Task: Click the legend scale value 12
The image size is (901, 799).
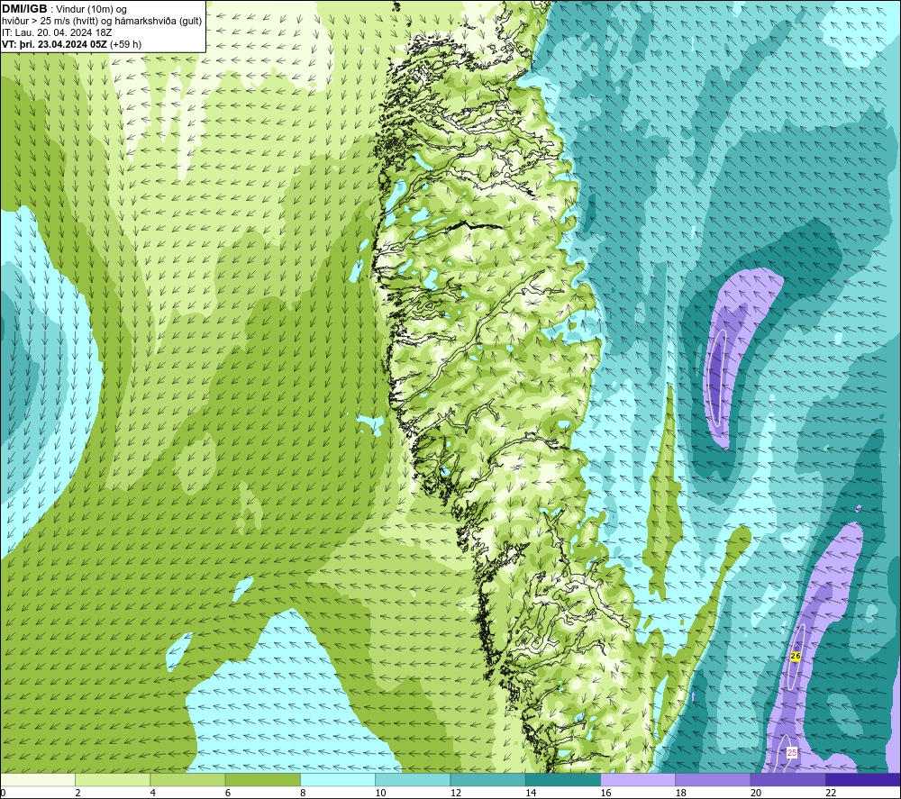Action: [x=456, y=794]
